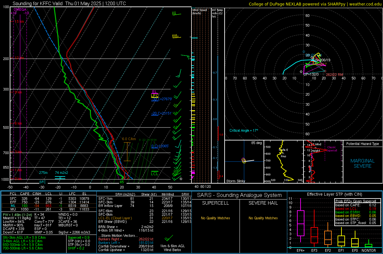Click No Quality Matches under SUPERCELL
Image resolution: width=383 pixels, height=254 pixels.
click(x=216, y=218)
